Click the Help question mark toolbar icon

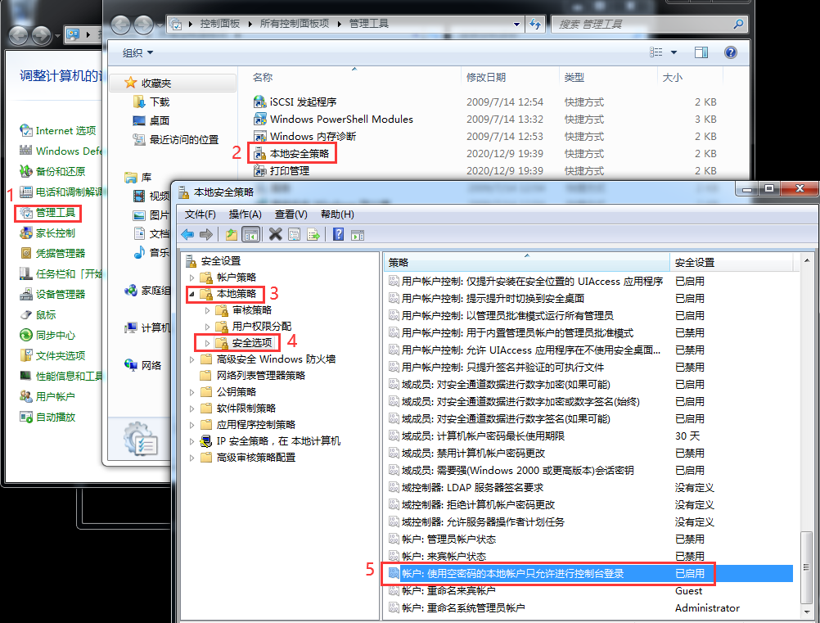tap(338, 234)
